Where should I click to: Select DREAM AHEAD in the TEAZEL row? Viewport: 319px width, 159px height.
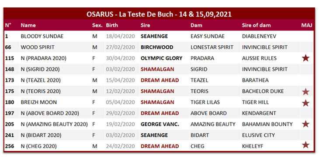coord(159,80)
